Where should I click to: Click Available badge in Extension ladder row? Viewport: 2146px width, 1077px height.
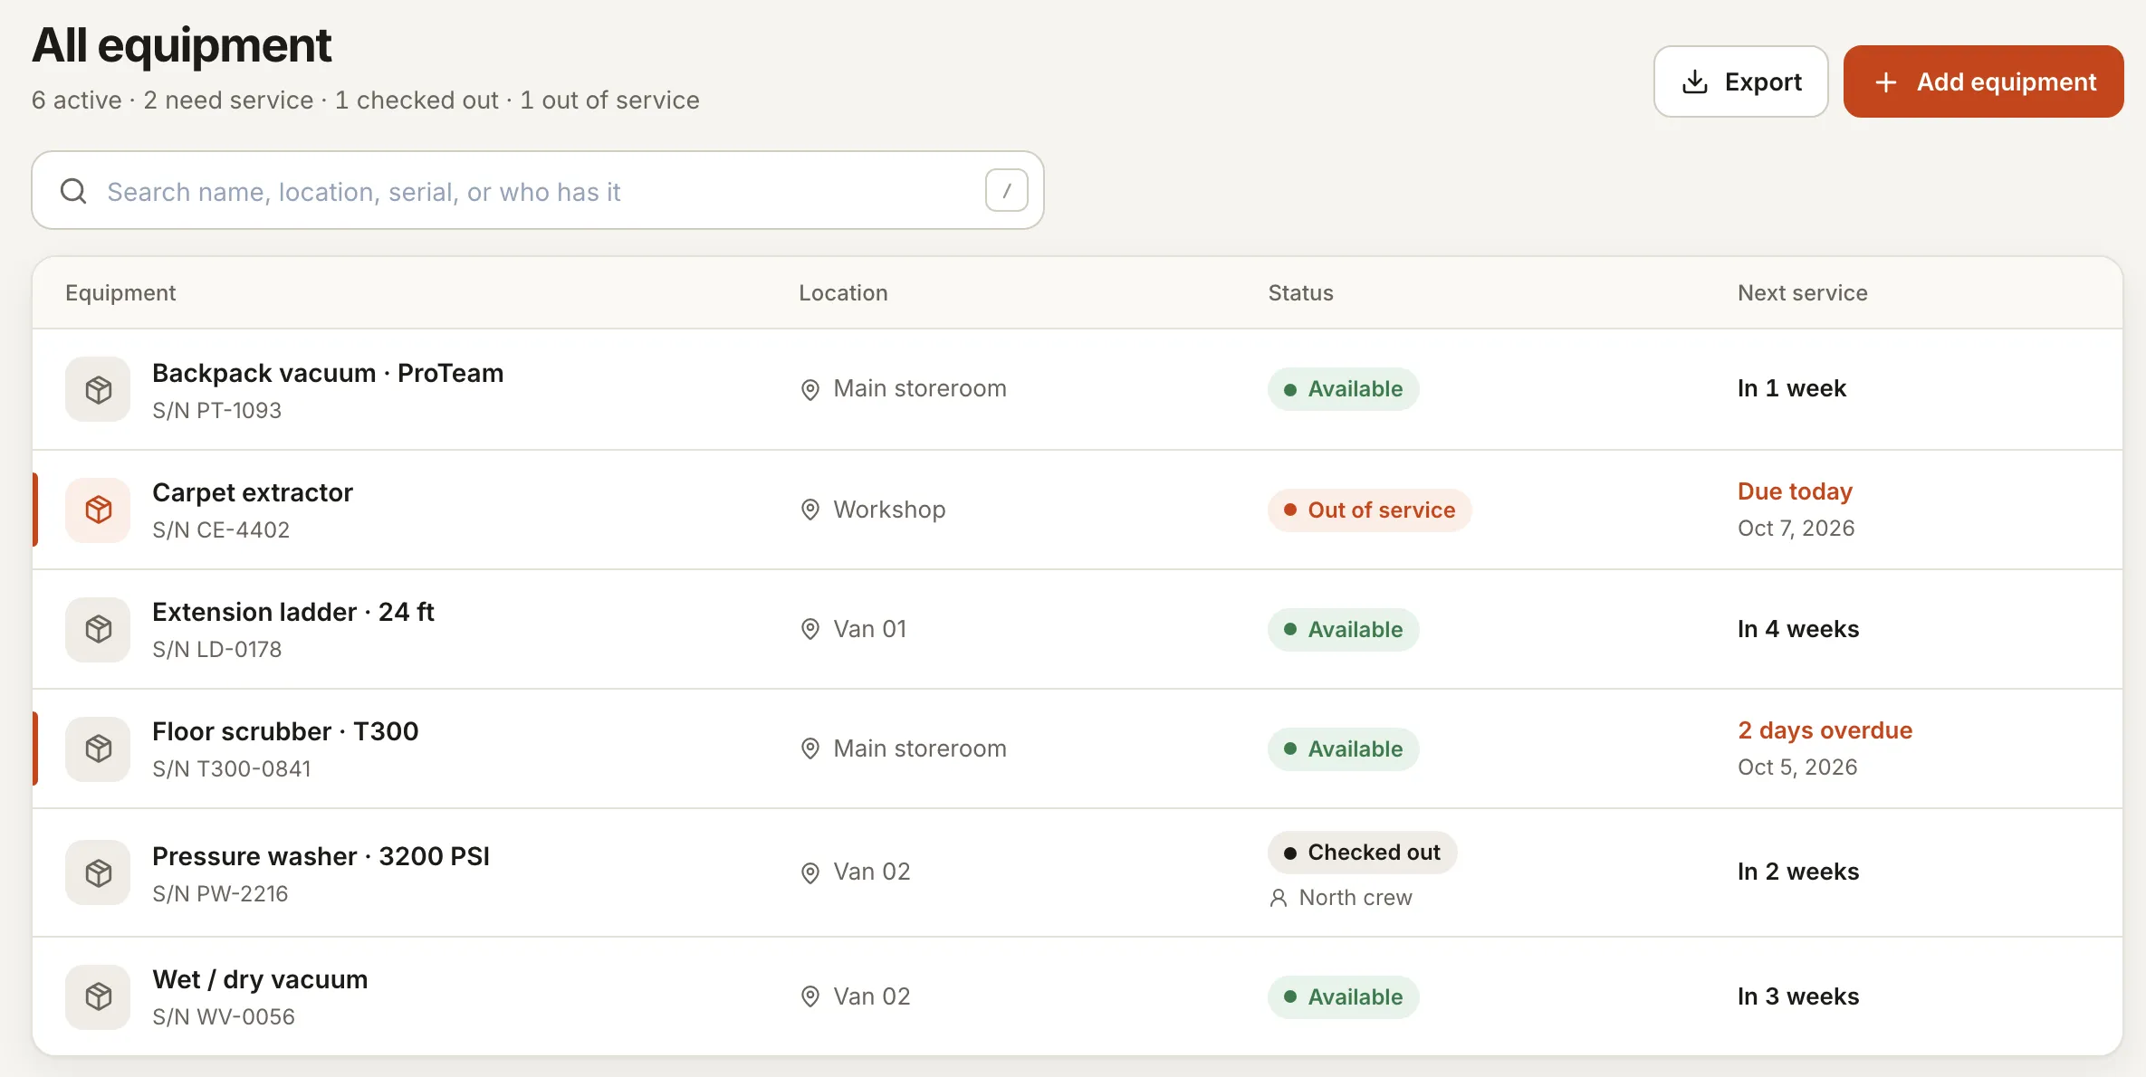pos(1343,629)
